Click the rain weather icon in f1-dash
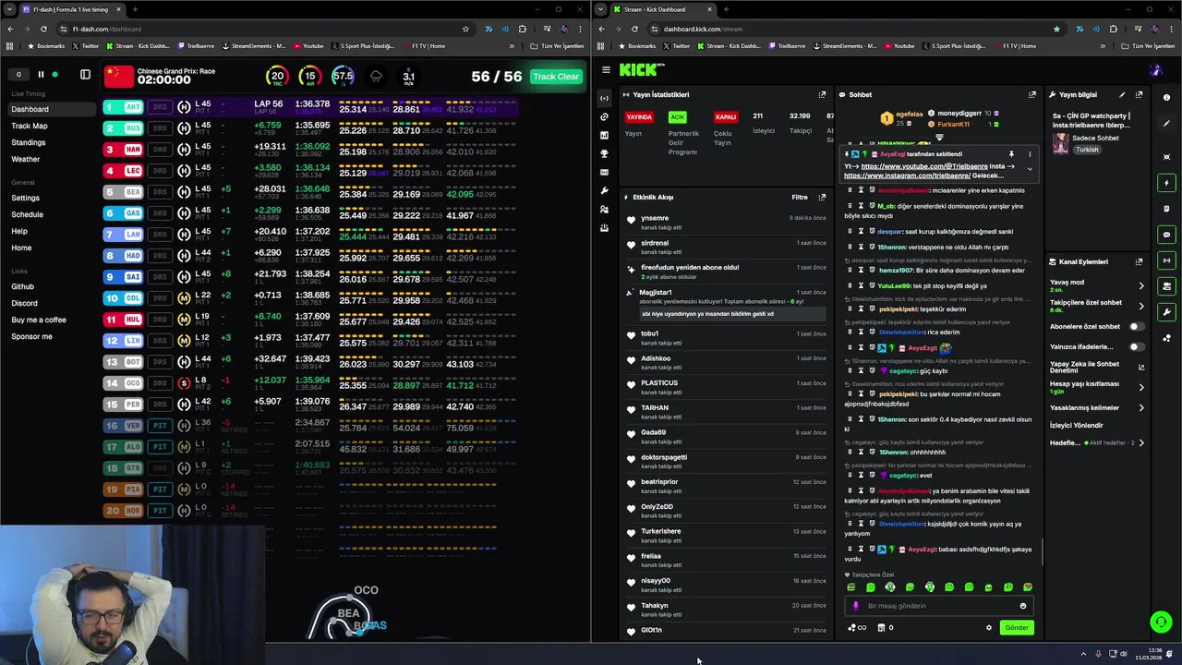Image resolution: width=1182 pixels, height=665 pixels. click(x=376, y=77)
